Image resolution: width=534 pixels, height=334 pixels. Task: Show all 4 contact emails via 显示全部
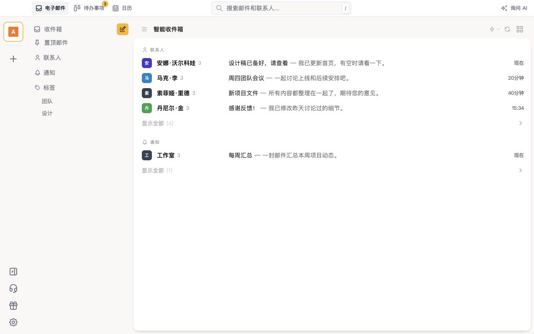coord(158,123)
